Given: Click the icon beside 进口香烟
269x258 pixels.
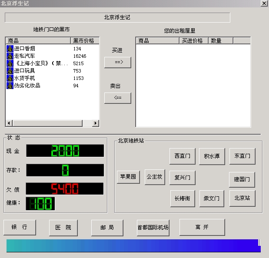Looking at the screenshot, I should coord(10,49).
